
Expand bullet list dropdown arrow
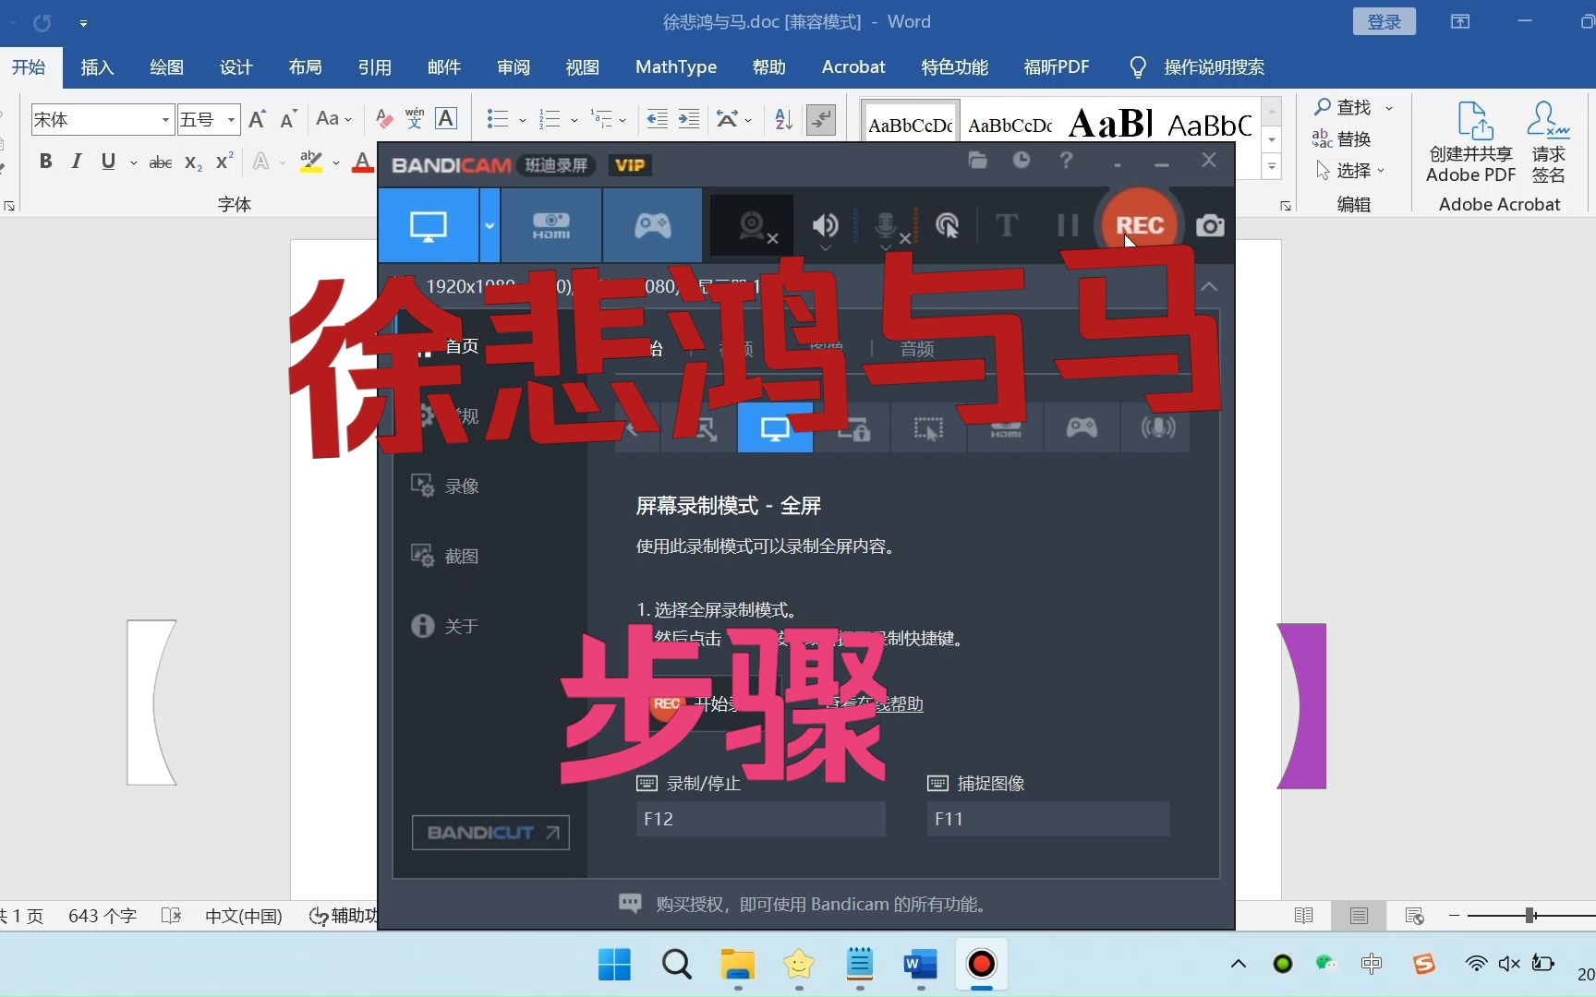523,120
